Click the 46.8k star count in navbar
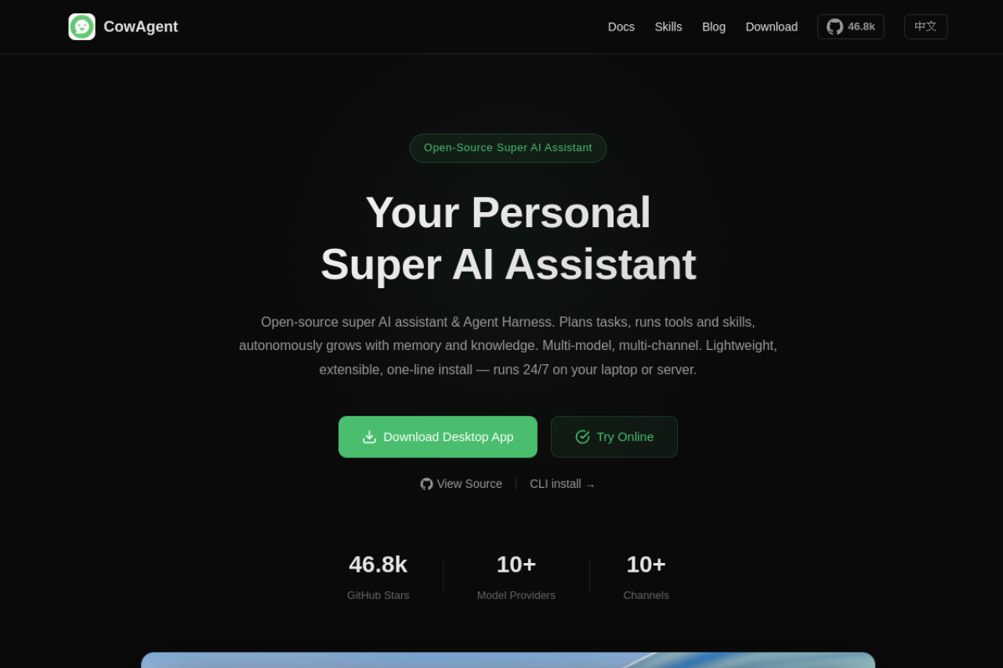 tap(861, 27)
